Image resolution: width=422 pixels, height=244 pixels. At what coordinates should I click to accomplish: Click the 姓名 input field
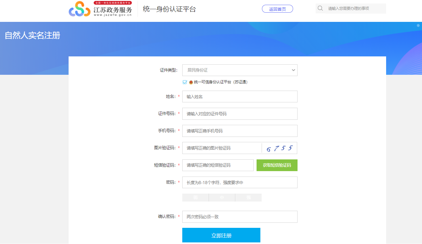pos(240,96)
